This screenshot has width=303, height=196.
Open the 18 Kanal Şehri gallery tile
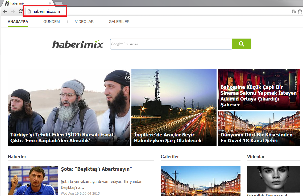(256, 137)
